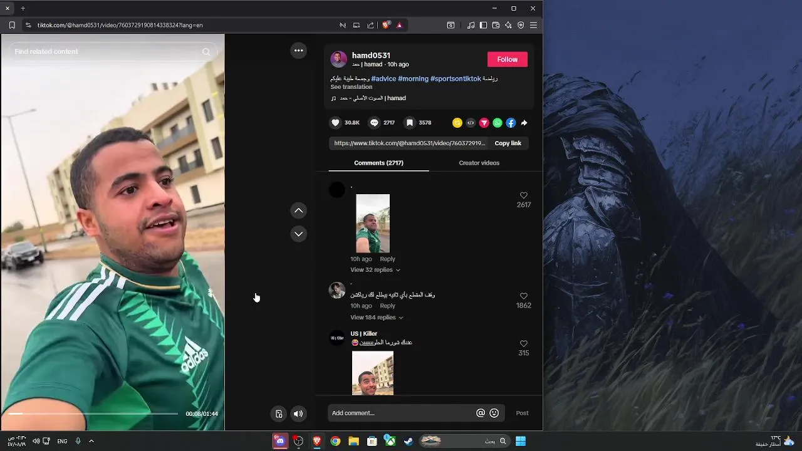This screenshot has height=451, width=802.
Task: Open the #sportsontiktok hashtag
Action: pos(456,79)
